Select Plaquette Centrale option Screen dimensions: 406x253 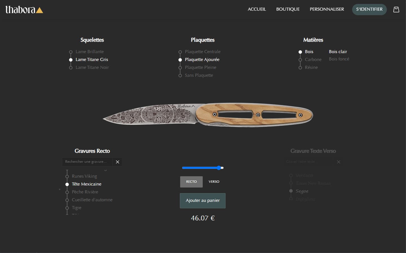(202, 52)
